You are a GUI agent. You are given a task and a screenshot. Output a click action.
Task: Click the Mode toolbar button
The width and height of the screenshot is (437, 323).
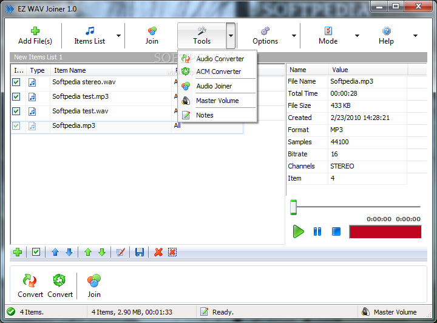click(328, 36)
